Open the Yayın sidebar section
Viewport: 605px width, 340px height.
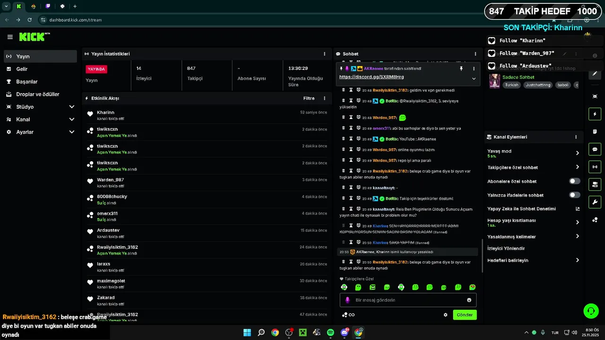coord(40,56)
